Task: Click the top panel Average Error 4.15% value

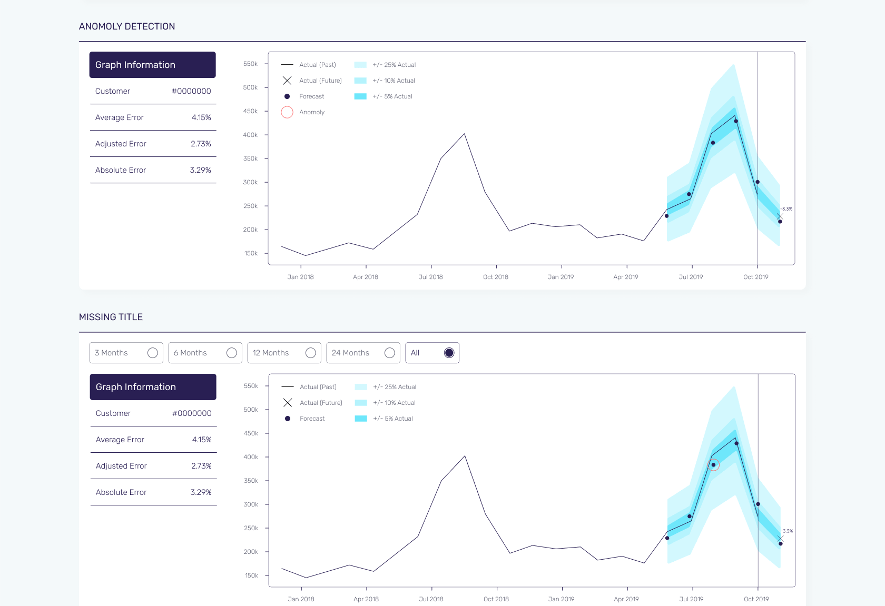Action: click(201, 117)
